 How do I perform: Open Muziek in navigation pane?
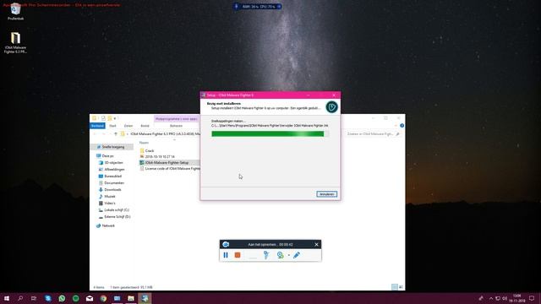(110, 196)
